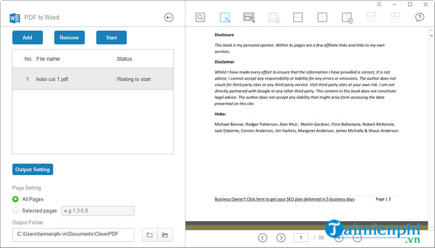This screenshot has height=248, width=435.
Task: Click the Waiting to start status text
Action: tap(134, 80)
